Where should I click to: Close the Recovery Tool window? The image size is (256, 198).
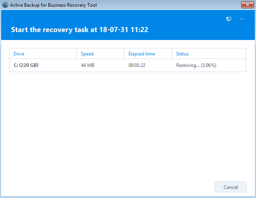(247, 5)
